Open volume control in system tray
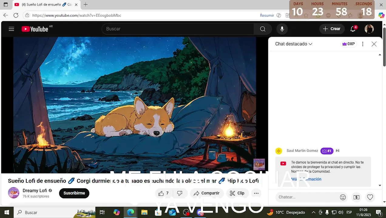The width and height of the screenshot is (386, 218). (x=341, y=213)
